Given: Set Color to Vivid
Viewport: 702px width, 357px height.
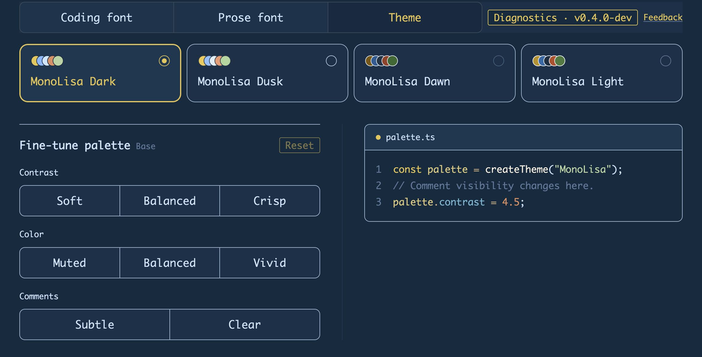Looking at the screenshot, I should pyautogui.click(x=269, y=263).
